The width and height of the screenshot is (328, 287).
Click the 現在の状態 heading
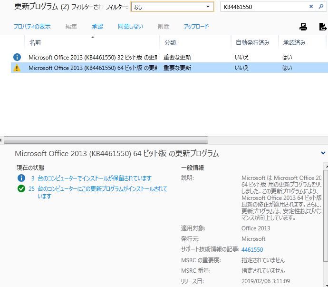pyautogui.click(x=30, y=168)
